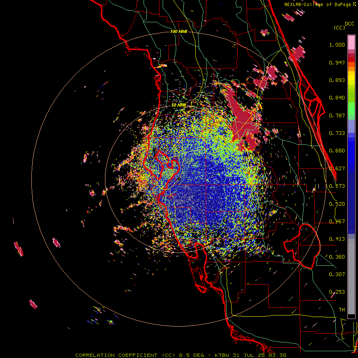Viewport: 358px width, 358px height.
Task: Select the 0.893 scale value
Action: [337, 80]
